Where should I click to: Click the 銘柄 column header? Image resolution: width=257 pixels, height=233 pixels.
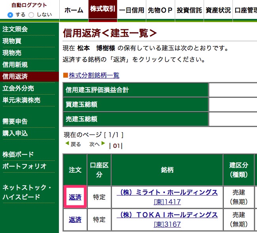(x=167, y=170)
